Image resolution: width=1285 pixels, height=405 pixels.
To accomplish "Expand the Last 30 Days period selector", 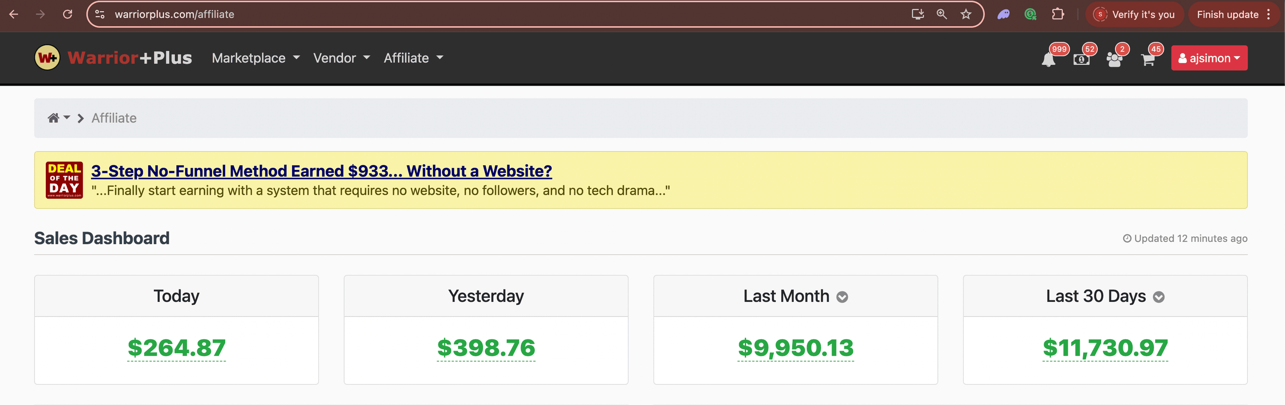I will click(1158, 297).
